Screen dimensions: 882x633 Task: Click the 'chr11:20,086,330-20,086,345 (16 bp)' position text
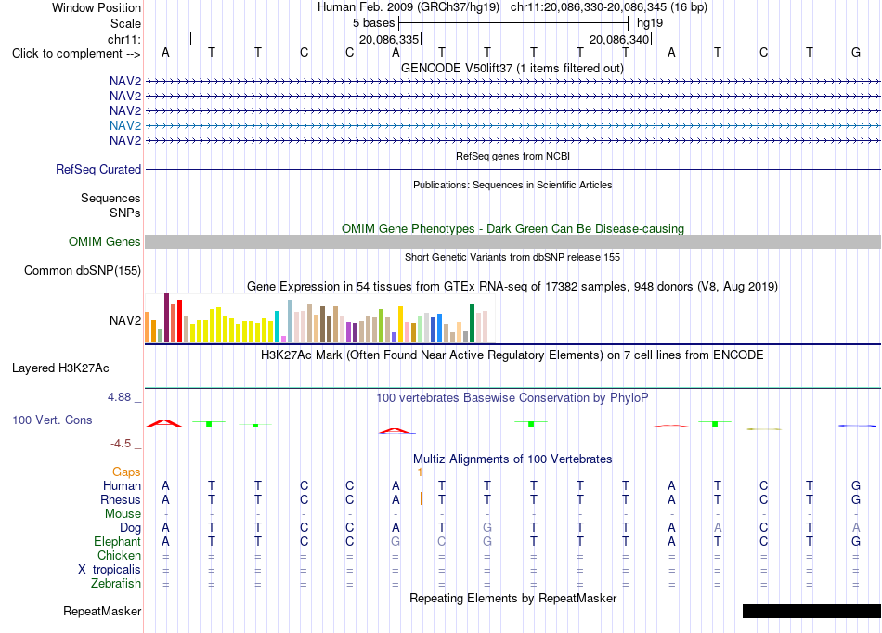click(609, 7)
